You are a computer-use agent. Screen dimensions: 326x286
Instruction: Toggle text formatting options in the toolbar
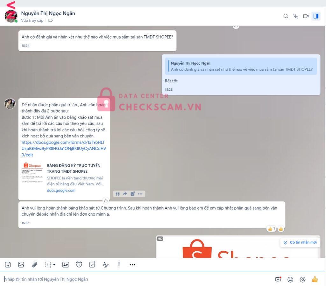(105, 264)
